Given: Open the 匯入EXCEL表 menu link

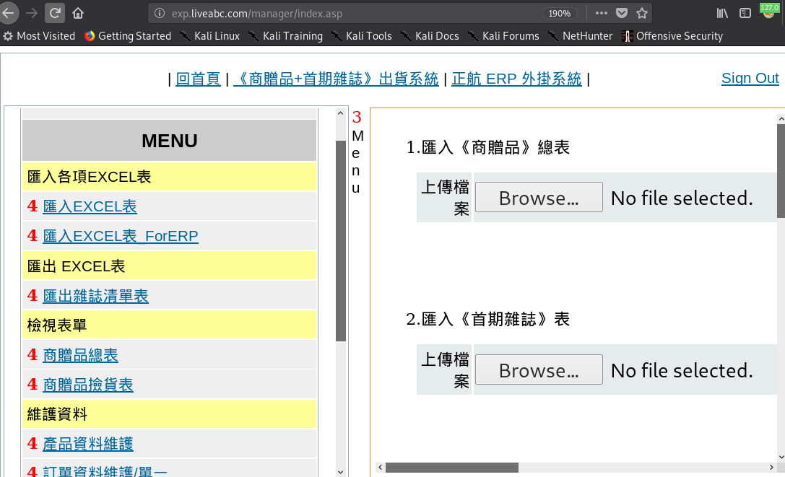Looking at the screenshot, I should coord(90,206).
